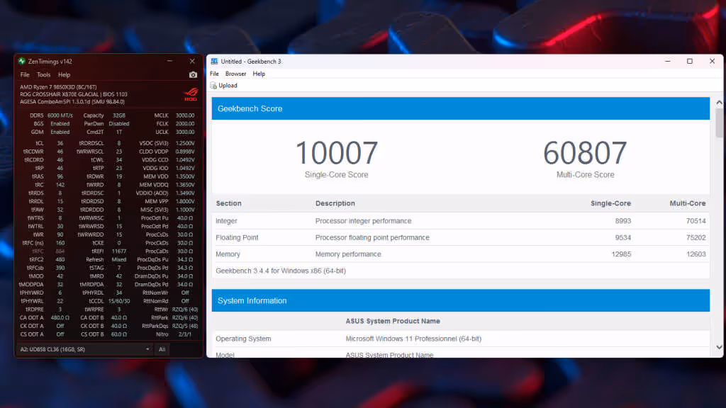Click Cmd2T value 1T
The image size is (726, 408).
click(119, 132)
